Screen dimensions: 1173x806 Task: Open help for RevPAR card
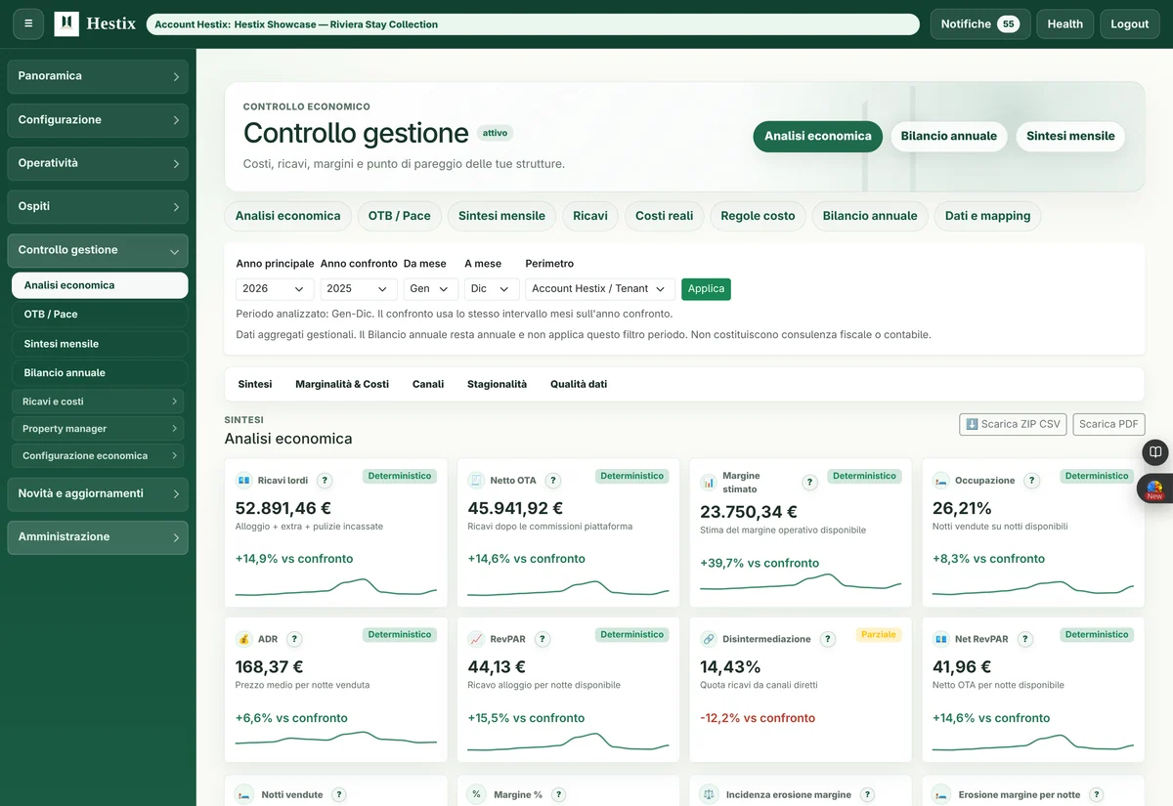[x=543, y=639]
